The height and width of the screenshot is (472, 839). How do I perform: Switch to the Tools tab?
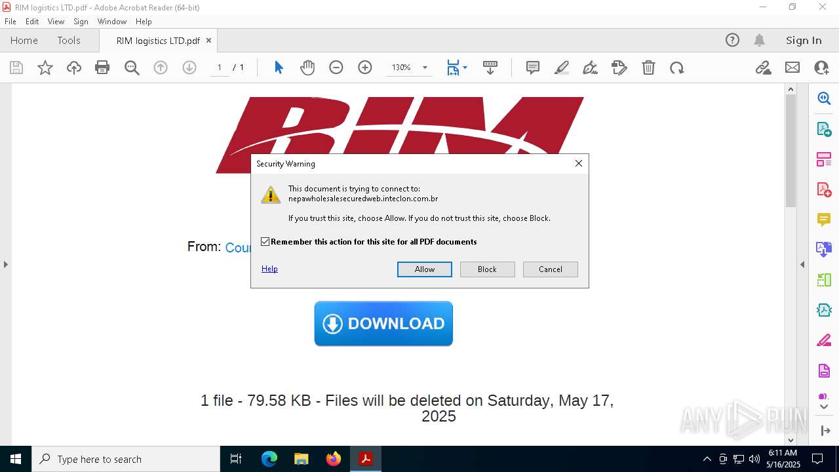[69, 40]
